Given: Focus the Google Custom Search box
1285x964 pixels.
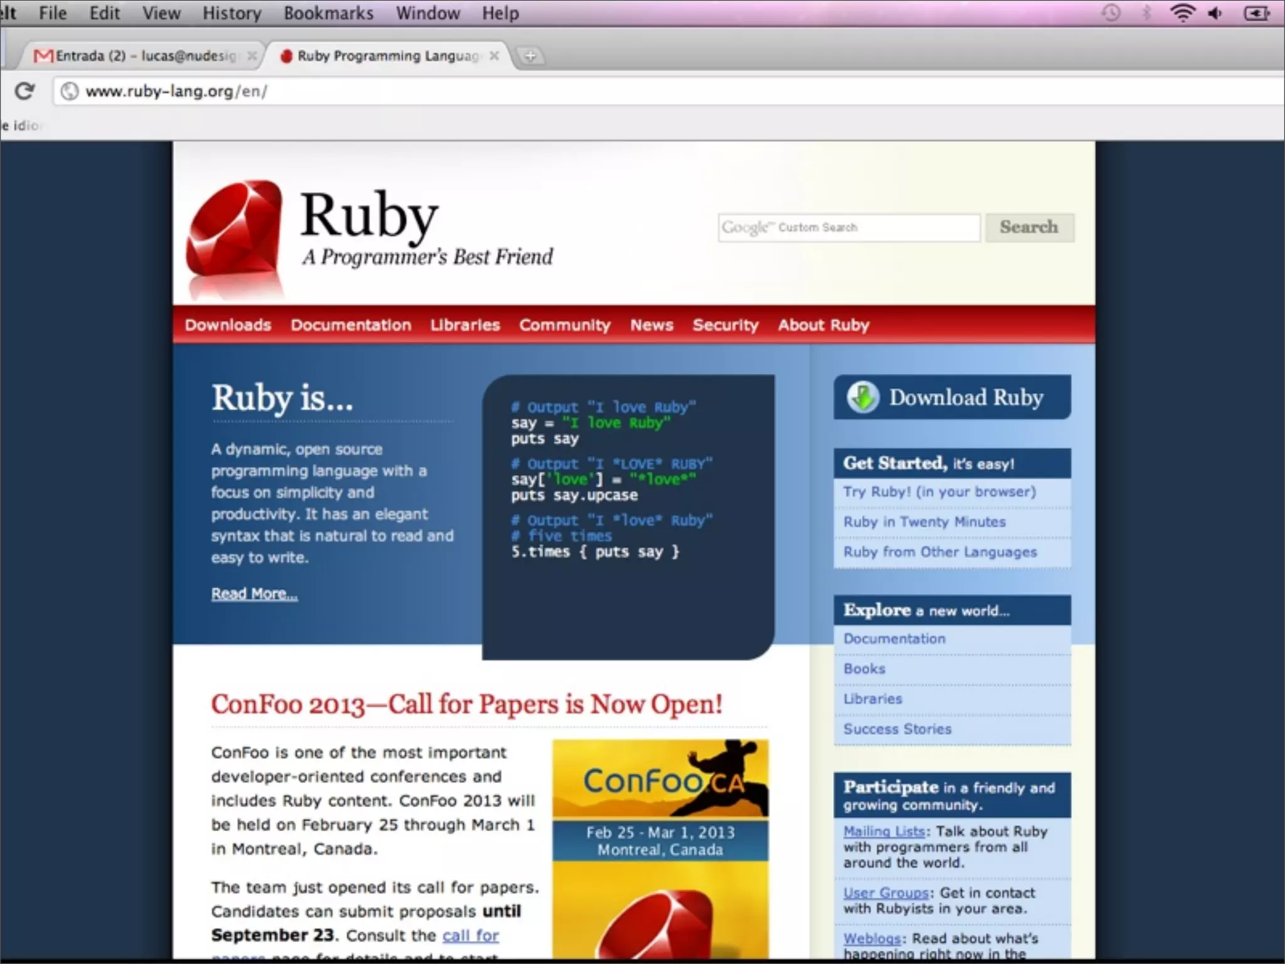Looking at the screenshot, I should (x=849, y=228).
